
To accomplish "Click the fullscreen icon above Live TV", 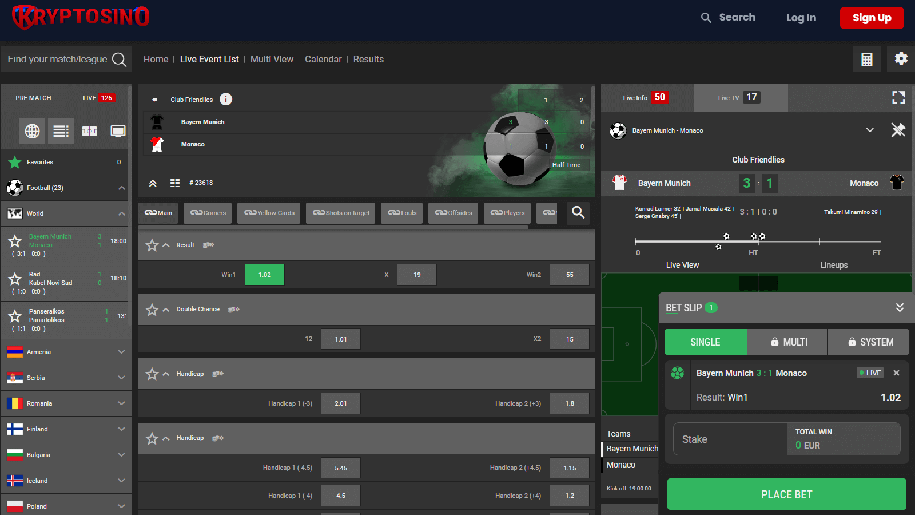I will [x=899, y=97].
